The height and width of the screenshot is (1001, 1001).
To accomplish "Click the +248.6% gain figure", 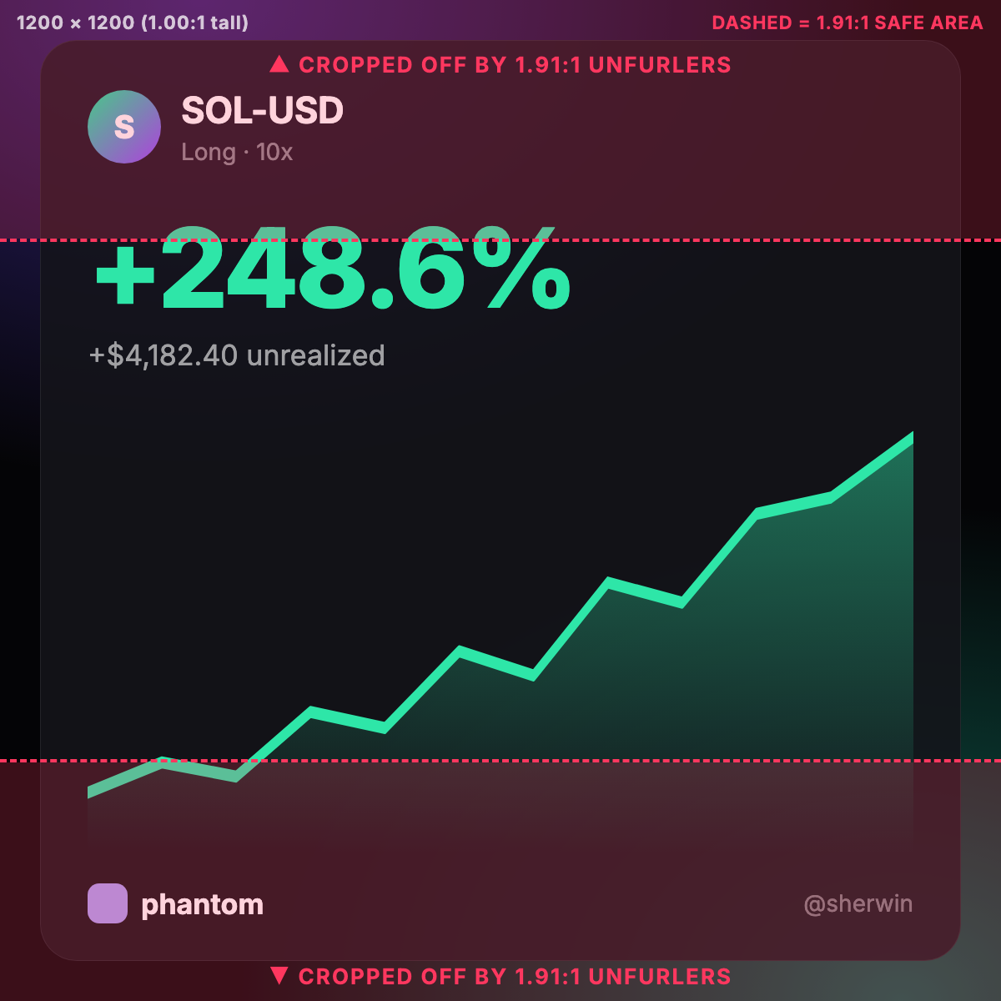I will (x=333, y=269).
